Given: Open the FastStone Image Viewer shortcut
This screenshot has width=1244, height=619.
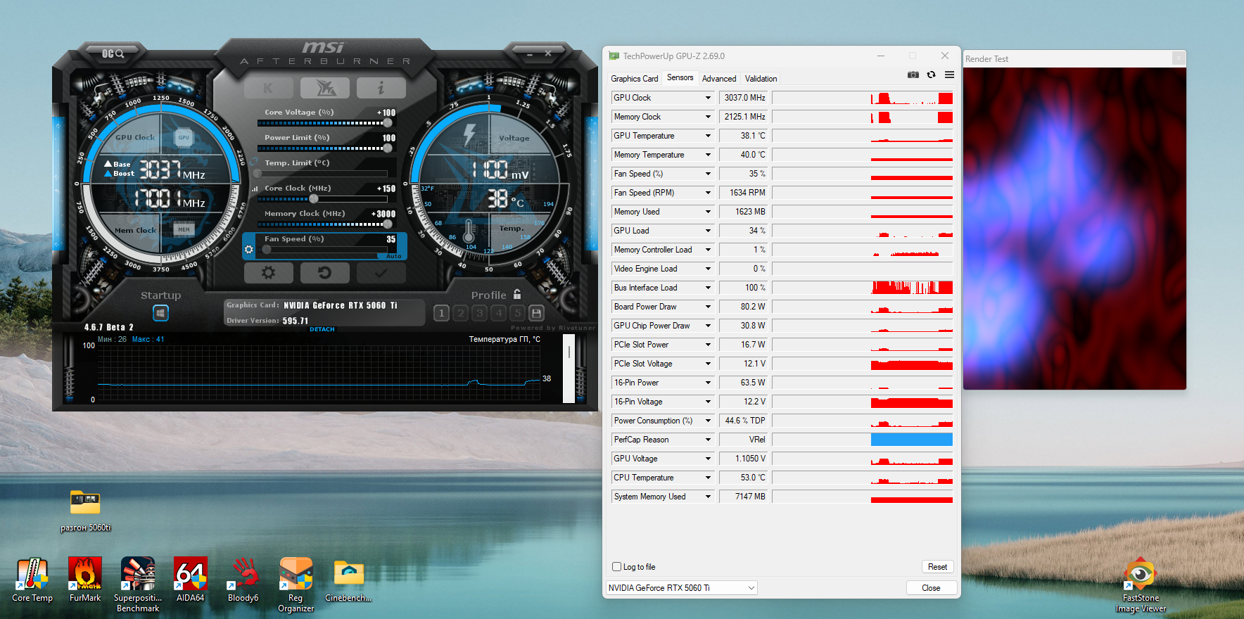Looking at the screenshot, I should tap(1141, 585).
